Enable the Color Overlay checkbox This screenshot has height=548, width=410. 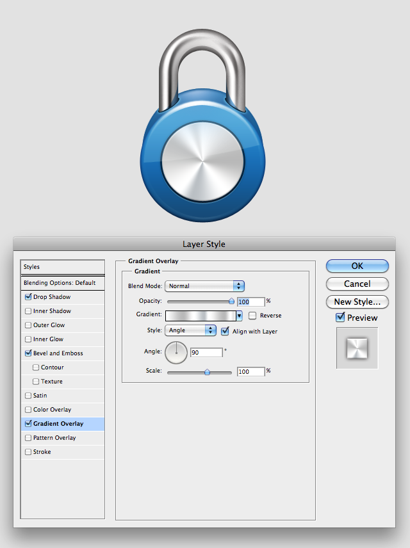pos(28,410)
